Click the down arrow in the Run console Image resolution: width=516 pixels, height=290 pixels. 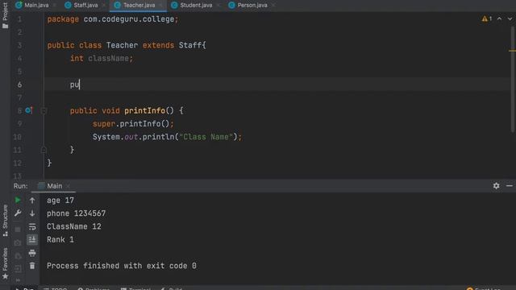click(x=32, y=213)
